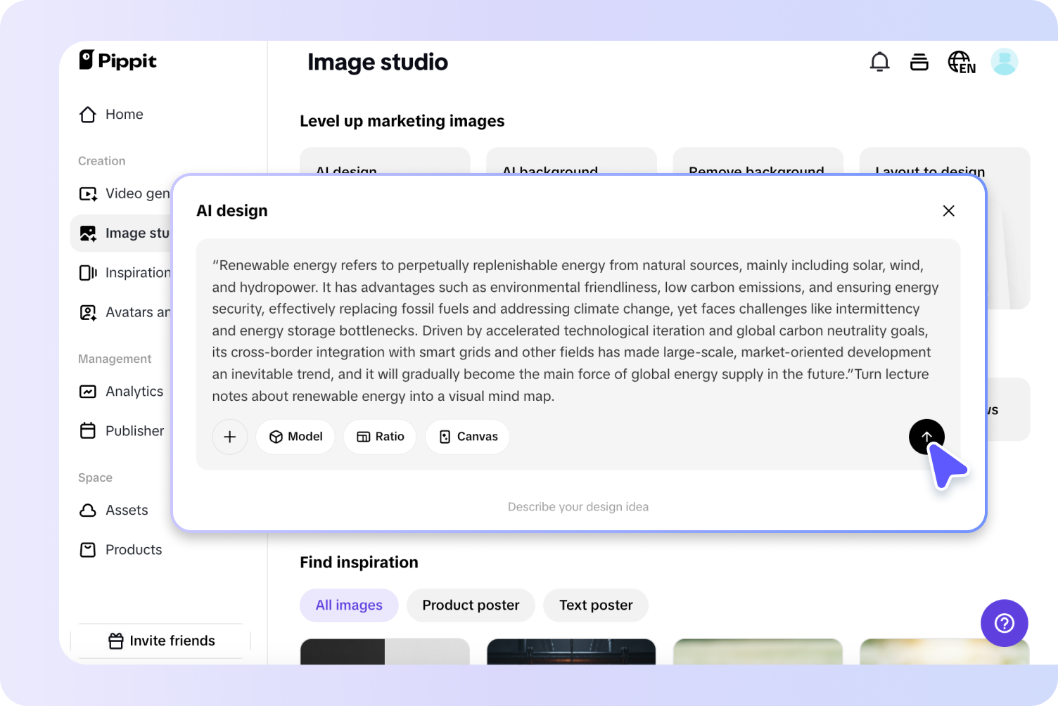Open the credits stack icon
Image resolution: width=1058 pixels, height=706 pixels.
[919, 62]
